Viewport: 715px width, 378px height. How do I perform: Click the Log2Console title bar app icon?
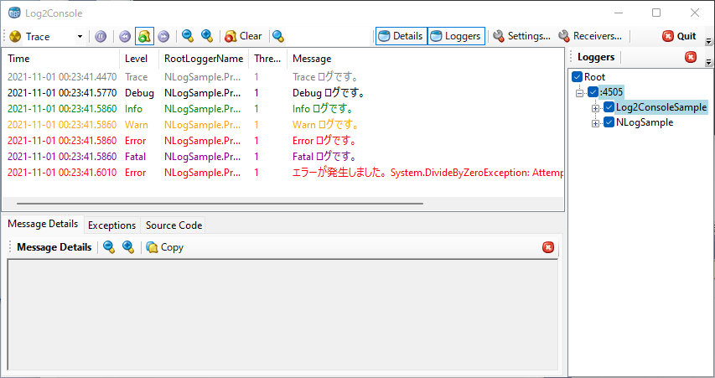point(14,13)
